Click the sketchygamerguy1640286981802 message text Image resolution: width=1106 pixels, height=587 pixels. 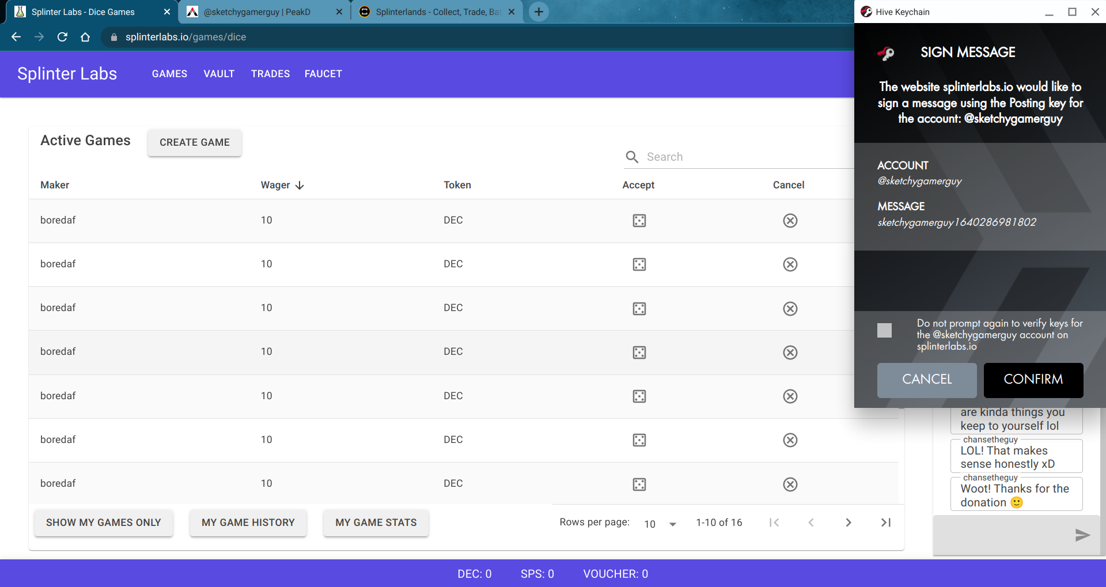point(957,222)
